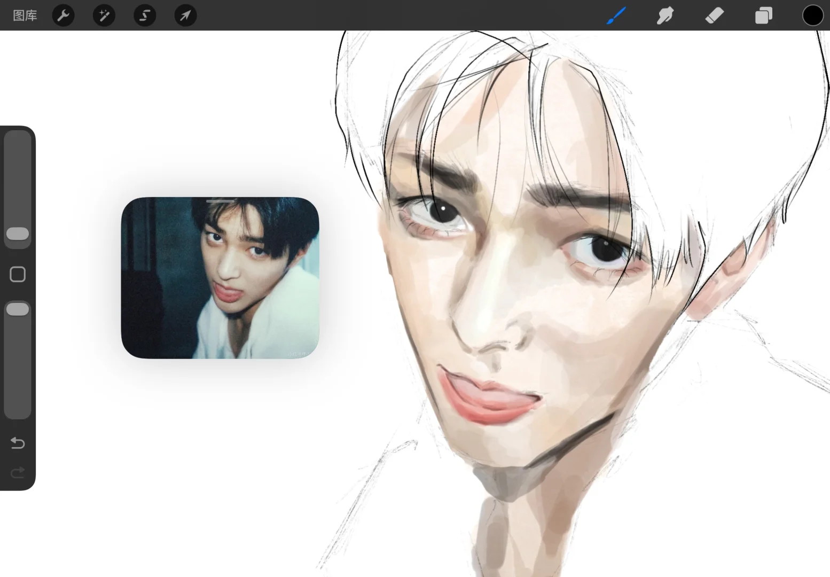Tap the square modify button in sidebar

pyautogui.click(x=18, y=274)
